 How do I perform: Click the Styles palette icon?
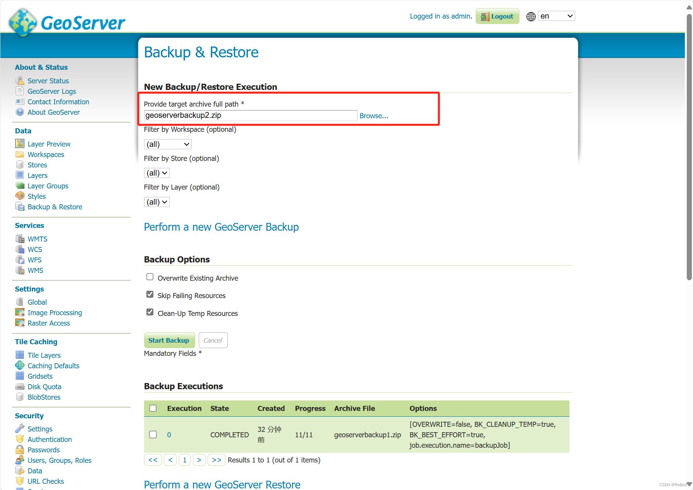tap(20, 196)
